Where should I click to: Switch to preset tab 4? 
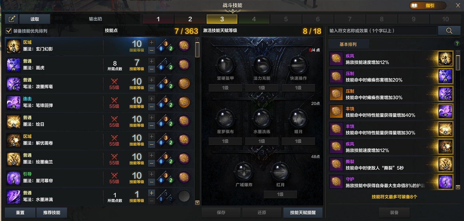(x=254, y=19)
